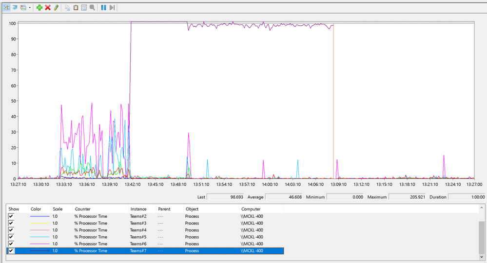Toggle the Highlight pen tool

pyautogui.click(x=56, y=7)
